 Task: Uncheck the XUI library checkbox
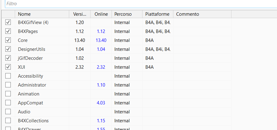[8, 67]
